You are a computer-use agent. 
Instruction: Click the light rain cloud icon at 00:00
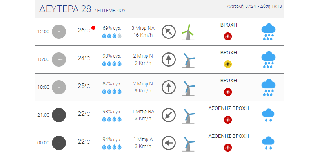click(268, 143)
